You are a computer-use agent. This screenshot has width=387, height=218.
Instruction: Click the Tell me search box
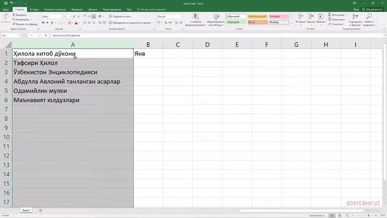click(151, 10)
